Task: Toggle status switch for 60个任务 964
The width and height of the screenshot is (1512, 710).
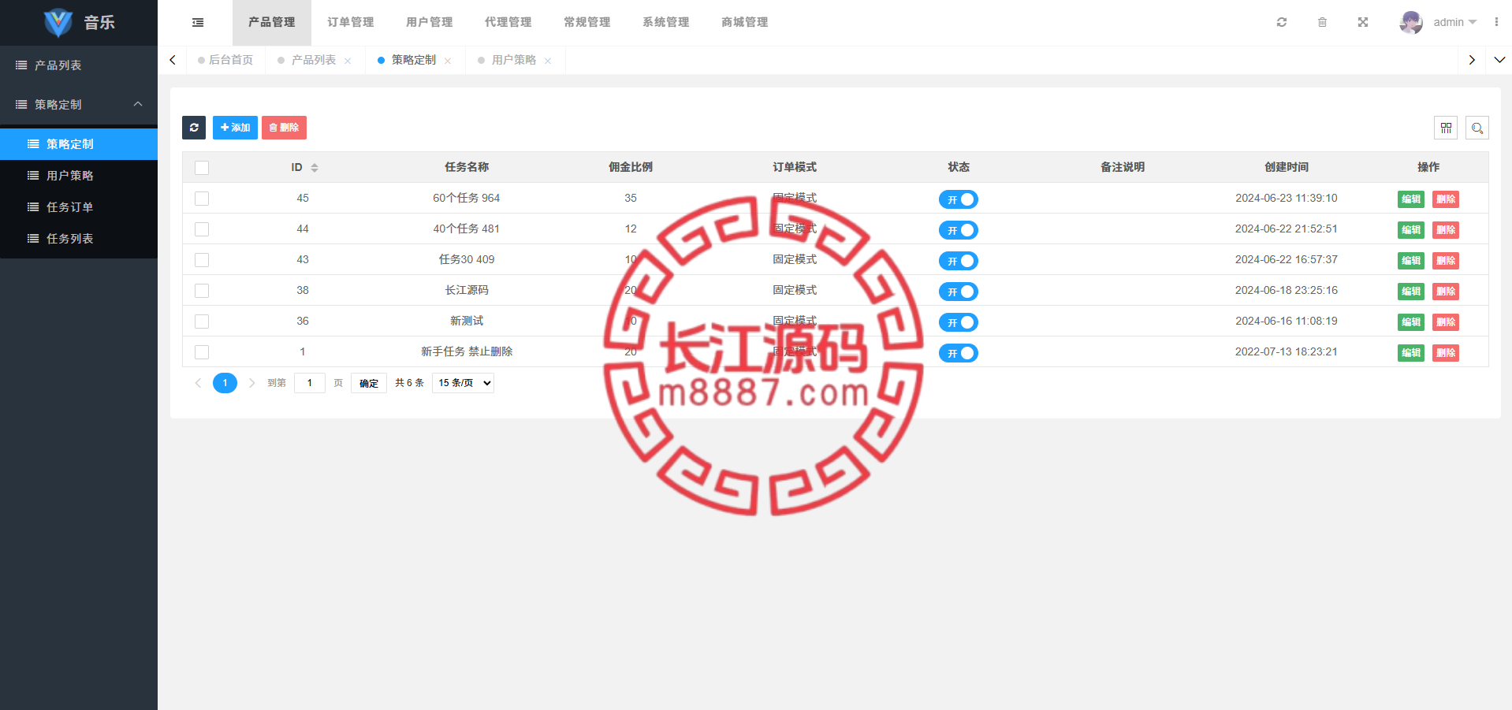Action: pyautogui.click(x=959, y=199)
